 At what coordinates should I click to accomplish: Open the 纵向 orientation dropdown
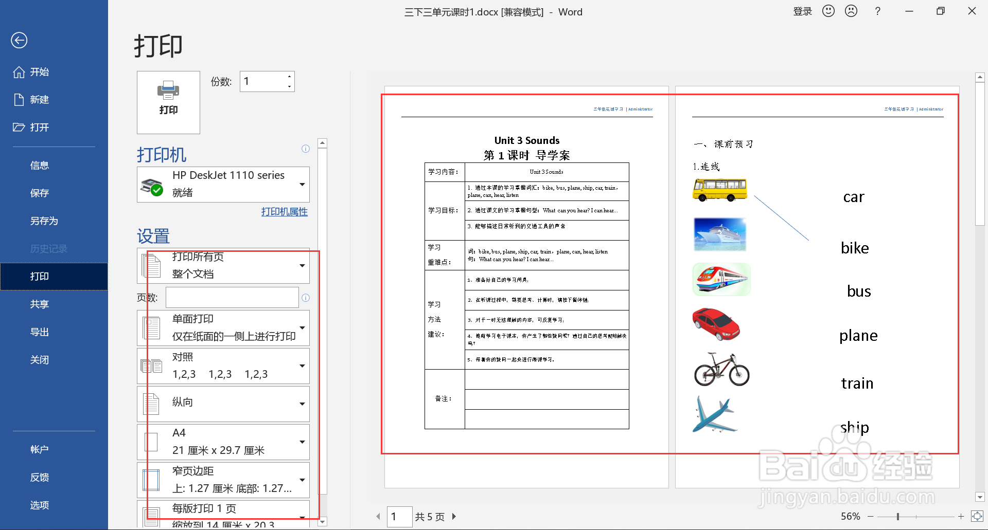click(223, 404)
